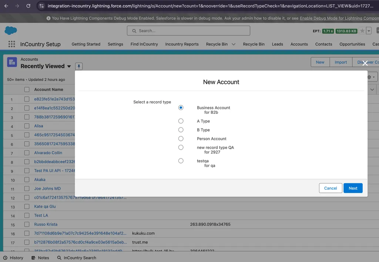Check the checkbox beside Alisa
Image resolution: width=379 pixels, height=262 pixels.
click(x=27, y=126)
